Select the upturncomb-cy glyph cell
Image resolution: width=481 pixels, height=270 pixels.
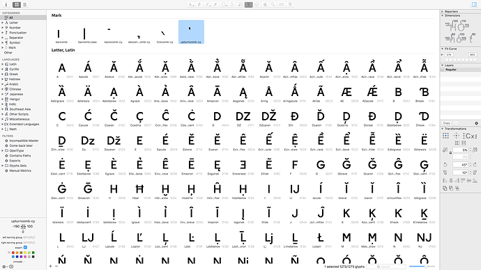click(x=191, y=32)
